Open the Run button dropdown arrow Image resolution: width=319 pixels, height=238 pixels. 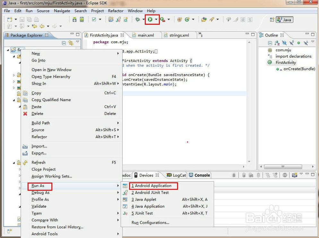(x=156, y=20)
